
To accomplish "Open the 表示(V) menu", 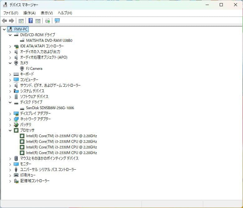I will pyautogui.click(x=47, y=13).
